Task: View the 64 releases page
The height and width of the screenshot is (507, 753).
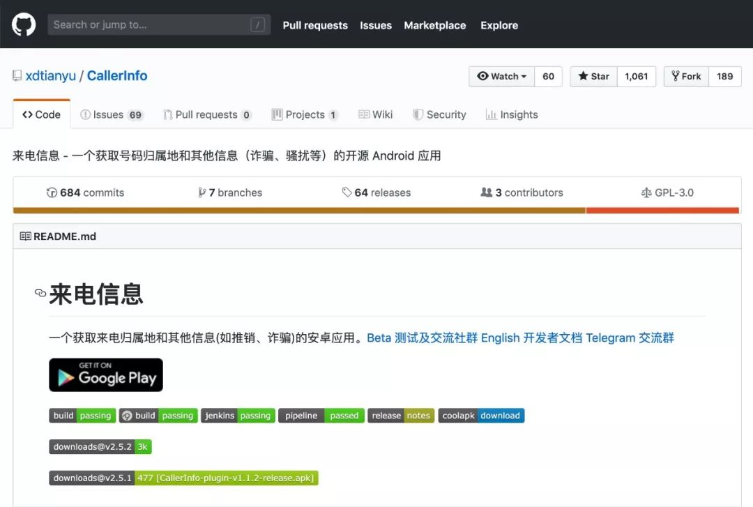Action: (x=376, y=192)
